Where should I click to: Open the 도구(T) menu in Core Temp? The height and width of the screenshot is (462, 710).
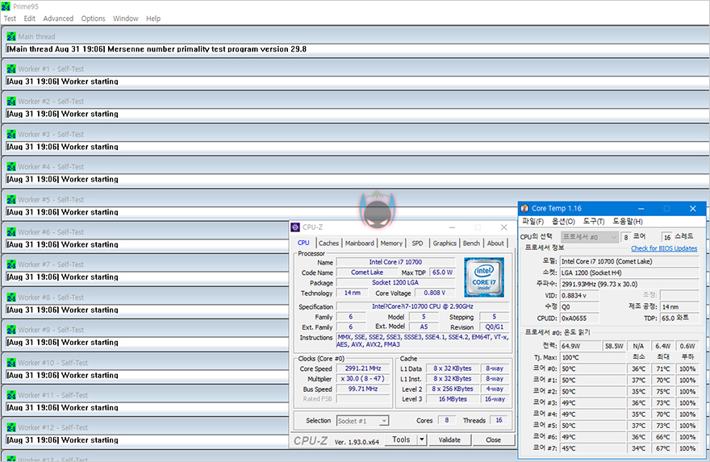594,221
